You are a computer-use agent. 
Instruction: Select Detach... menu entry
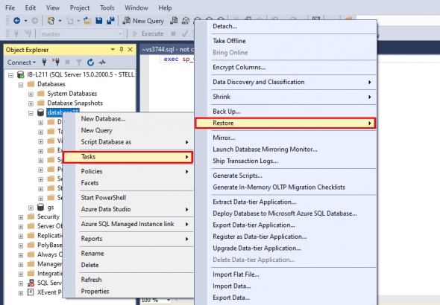pyautogui.click(x=286, y=26)
